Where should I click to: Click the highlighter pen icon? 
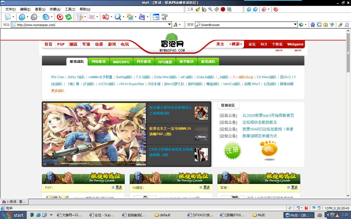(340, 25)
